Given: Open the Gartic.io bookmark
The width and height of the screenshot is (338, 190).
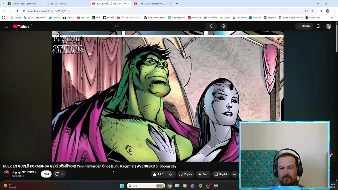Looking at the screenshot, I should coord(255,18).
